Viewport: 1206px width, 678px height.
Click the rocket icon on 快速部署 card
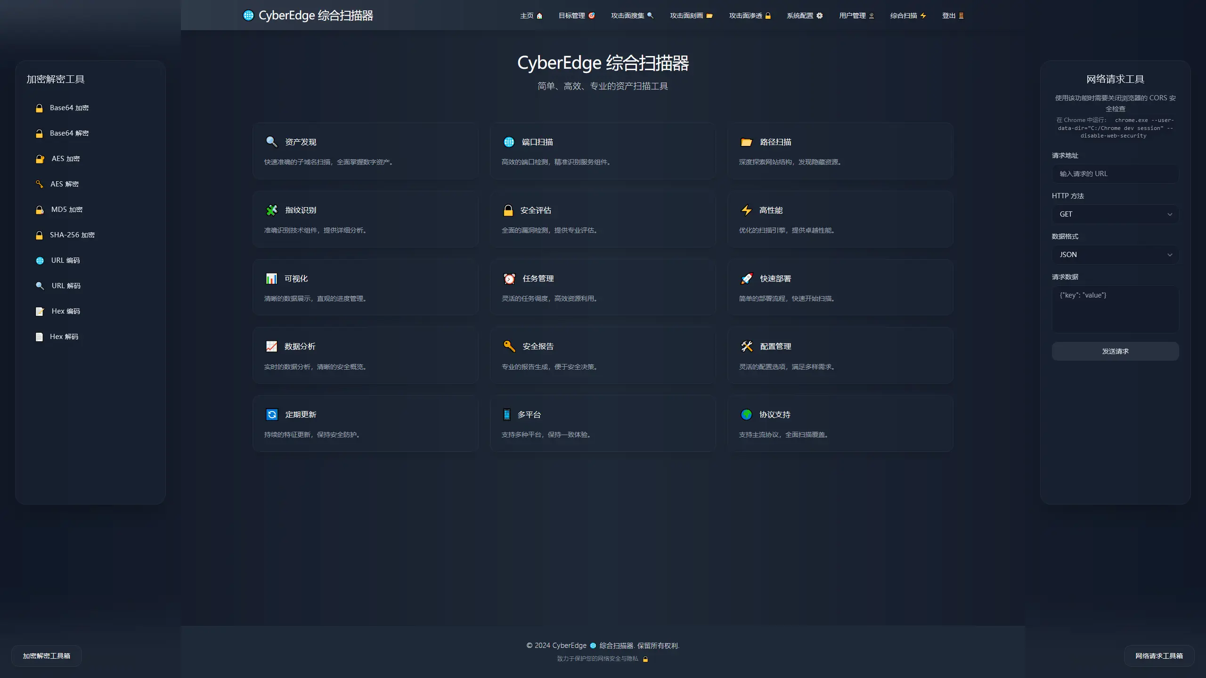pyautogui.click(x=746, y=278)
